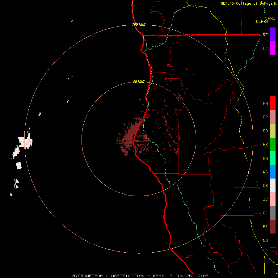Click the DS legend label
The width and height of the screenshot is (278, 278).
pos(265,186)
